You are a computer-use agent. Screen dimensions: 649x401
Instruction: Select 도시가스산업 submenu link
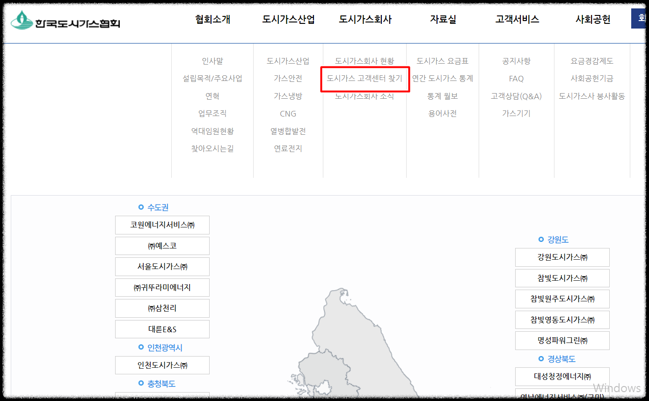tap(288, 61)
